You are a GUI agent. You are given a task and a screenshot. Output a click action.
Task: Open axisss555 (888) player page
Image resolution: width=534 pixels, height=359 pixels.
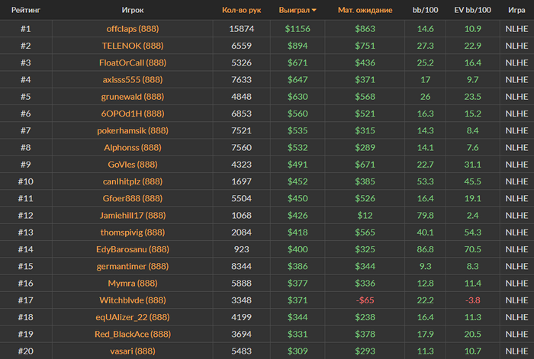(x=133, y=79)
